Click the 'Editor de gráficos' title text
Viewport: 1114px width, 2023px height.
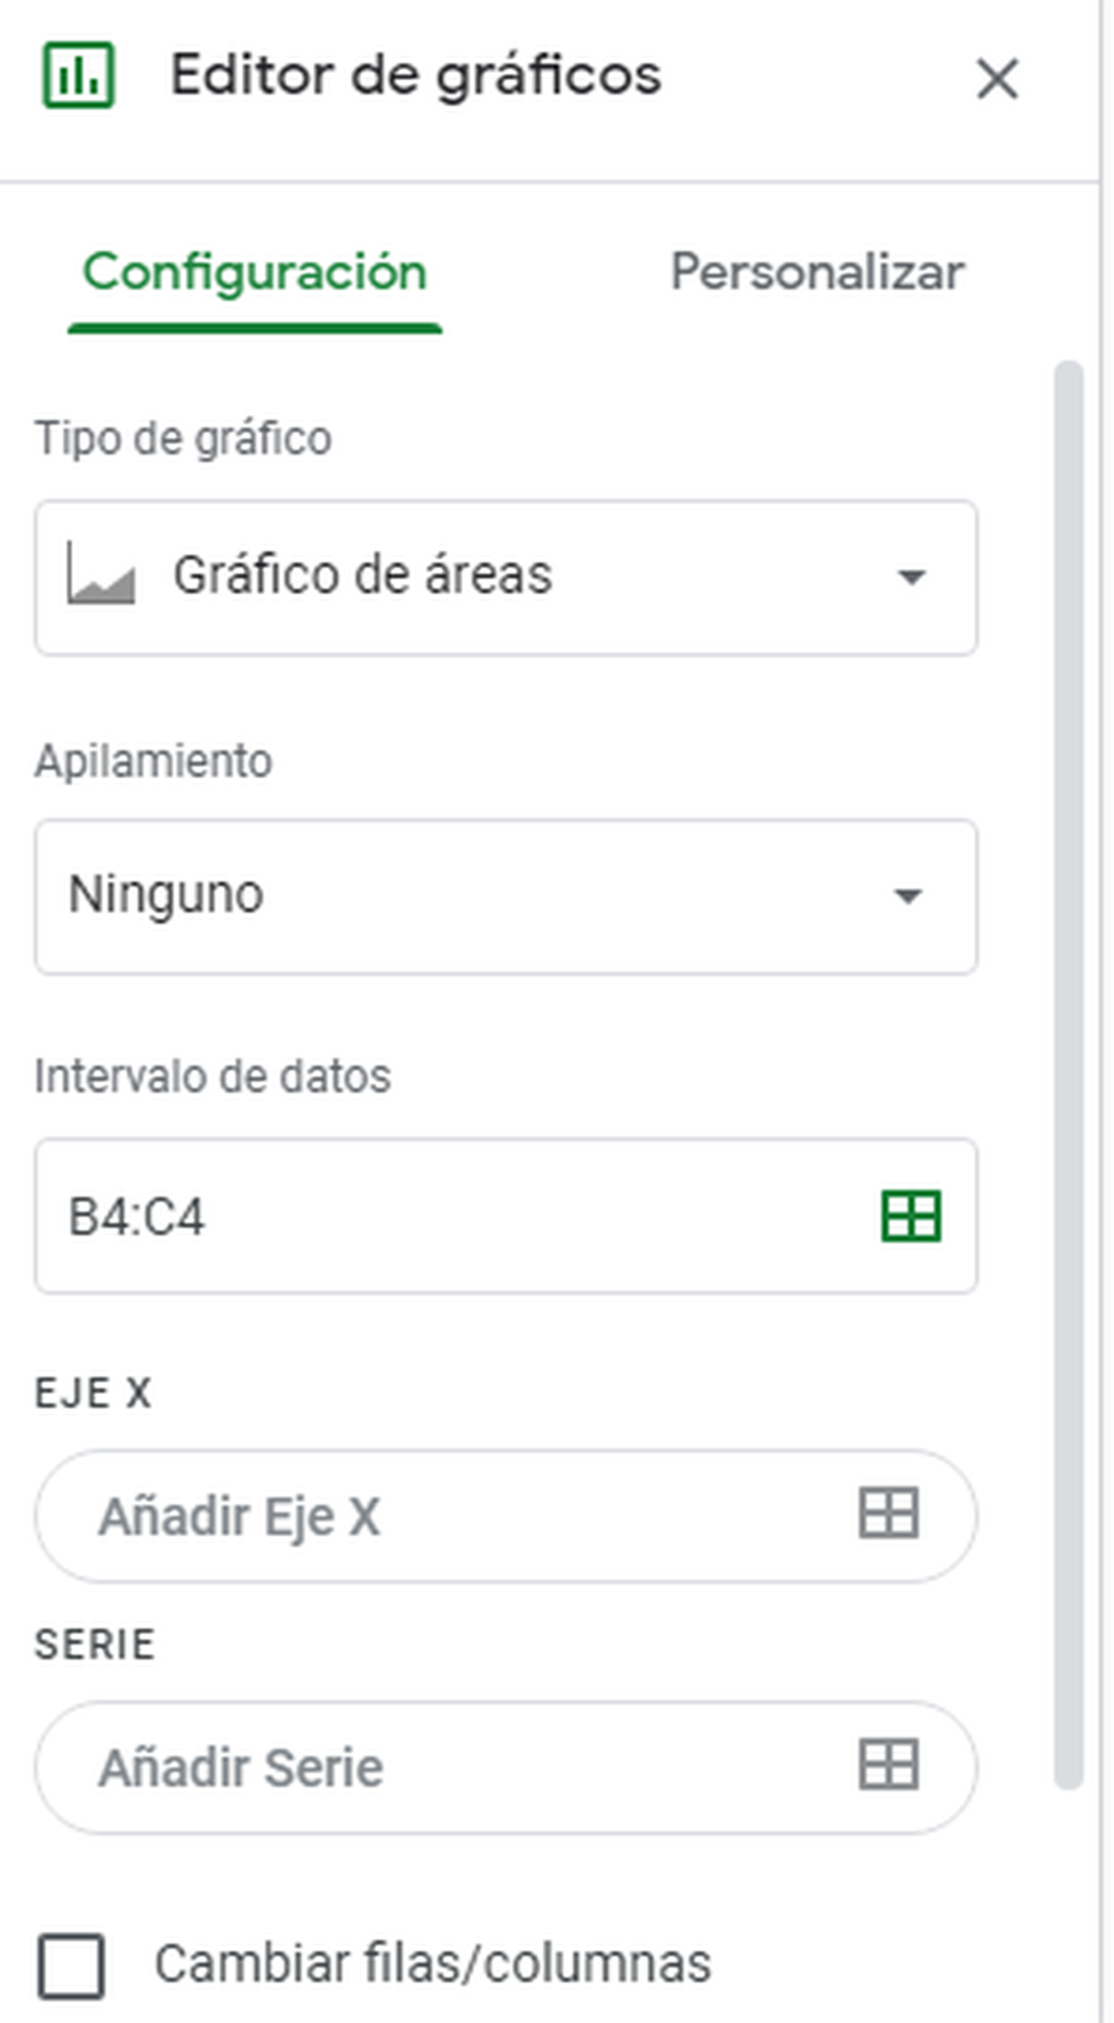[x=416, y=76]
